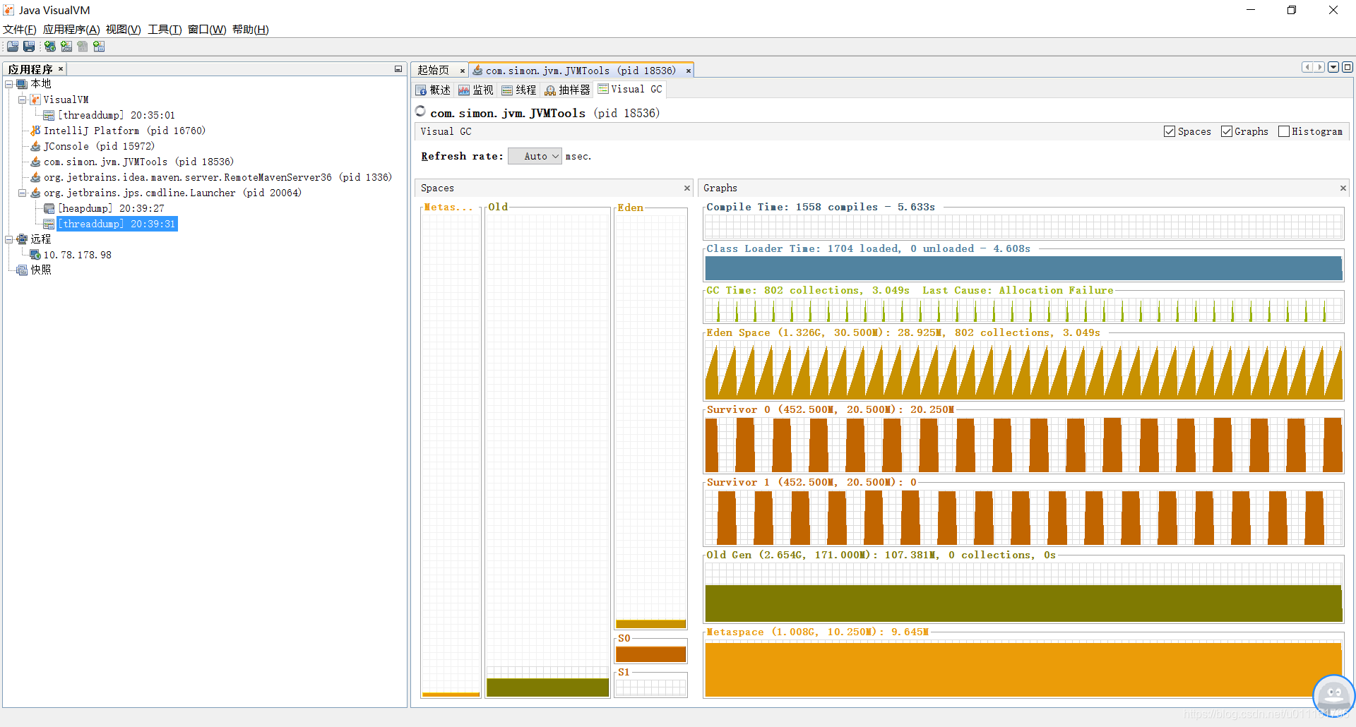
Task: Close the 起始页 tab
Action: tap(463, 71)
